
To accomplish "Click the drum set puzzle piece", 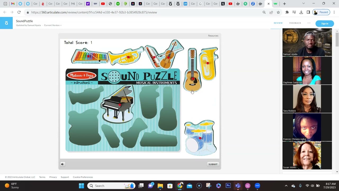I will [200, 138].
